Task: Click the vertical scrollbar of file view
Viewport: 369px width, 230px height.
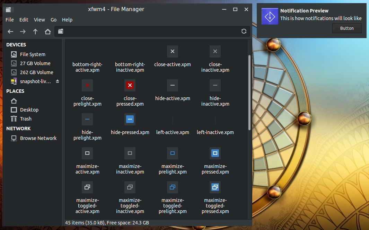Action: click(249, 92)
